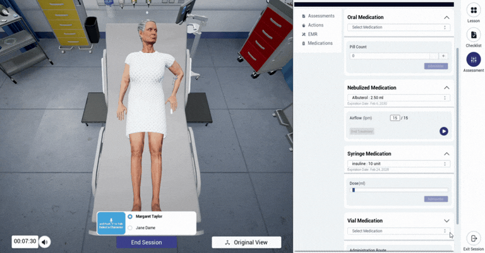
Task: Open the Lesson panel icon
Action: 473,10
